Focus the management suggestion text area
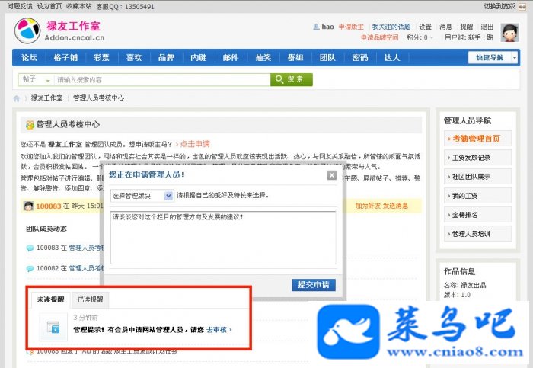The width and height of the screenshot is (533, 368). pos(223,238)
